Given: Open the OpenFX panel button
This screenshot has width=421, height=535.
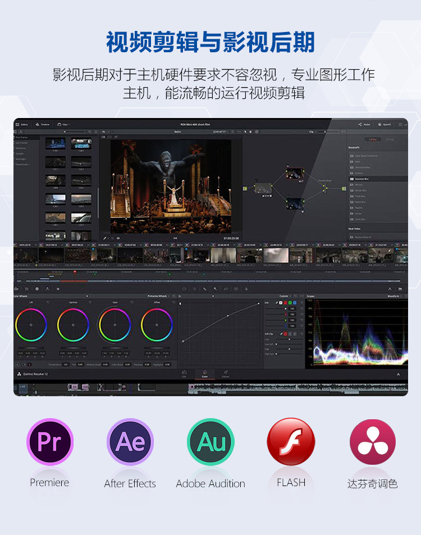Looking at the screenshot, I should (385, 125).
